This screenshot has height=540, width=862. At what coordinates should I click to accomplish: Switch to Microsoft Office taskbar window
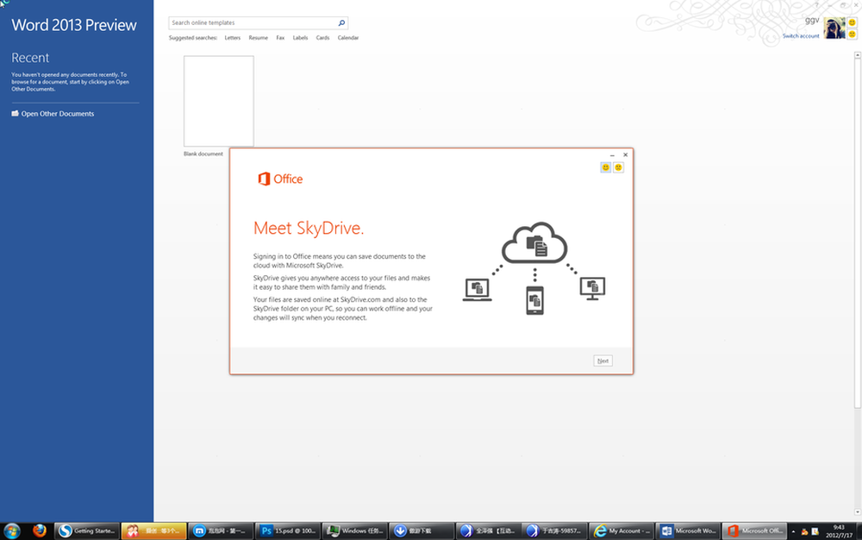pos(755,531)
